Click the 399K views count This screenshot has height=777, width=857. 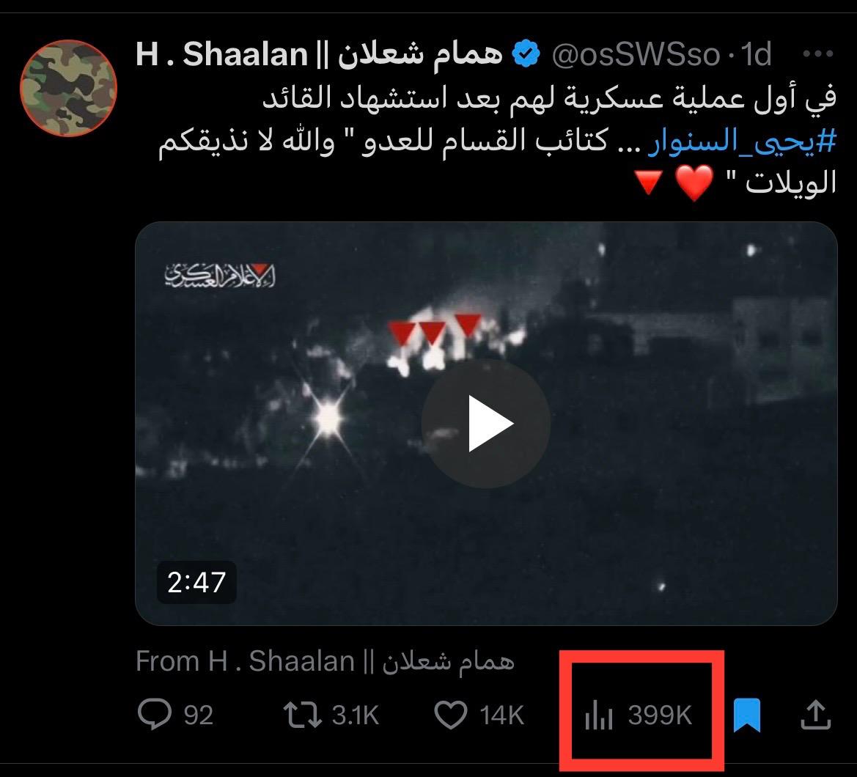point(660,715)
